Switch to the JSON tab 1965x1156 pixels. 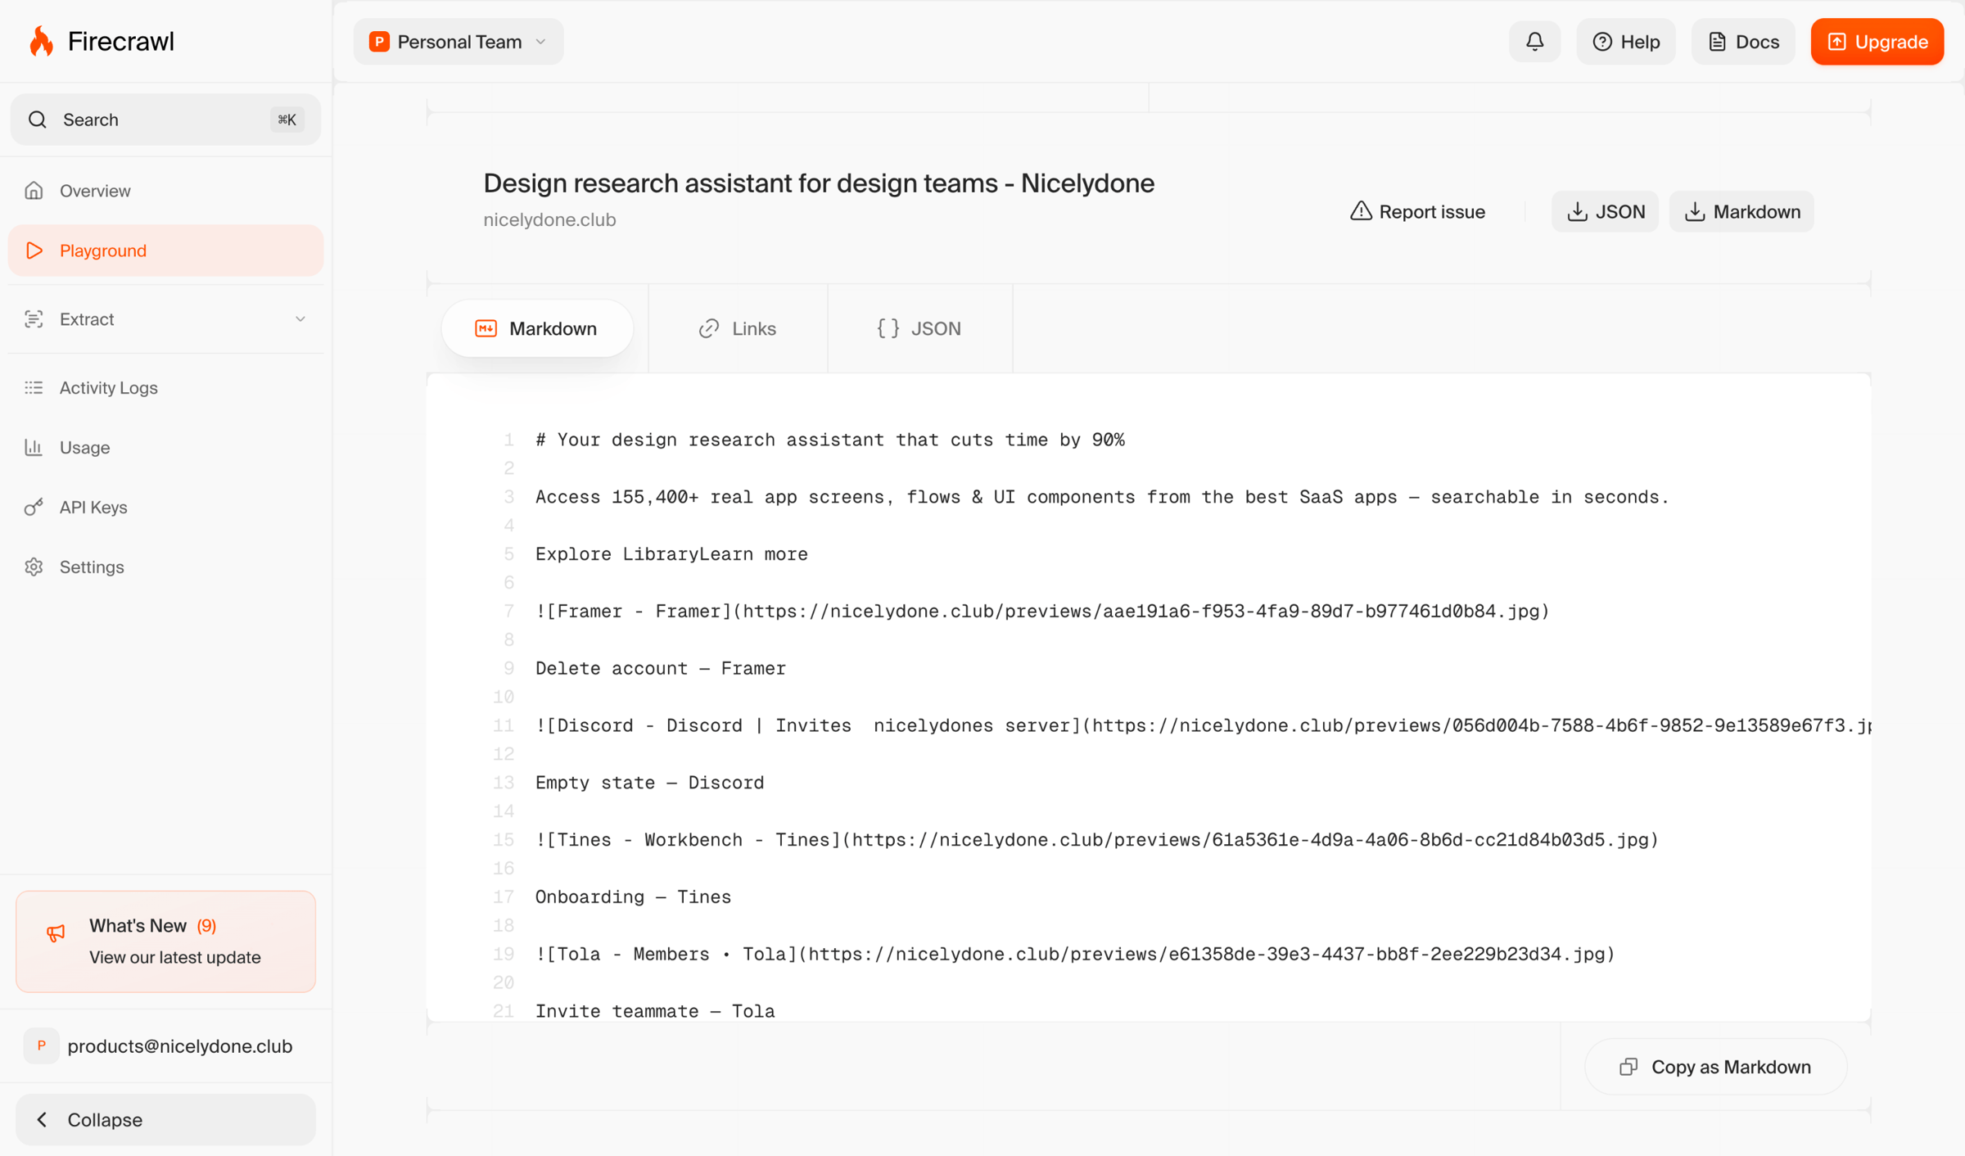[919, 328]
